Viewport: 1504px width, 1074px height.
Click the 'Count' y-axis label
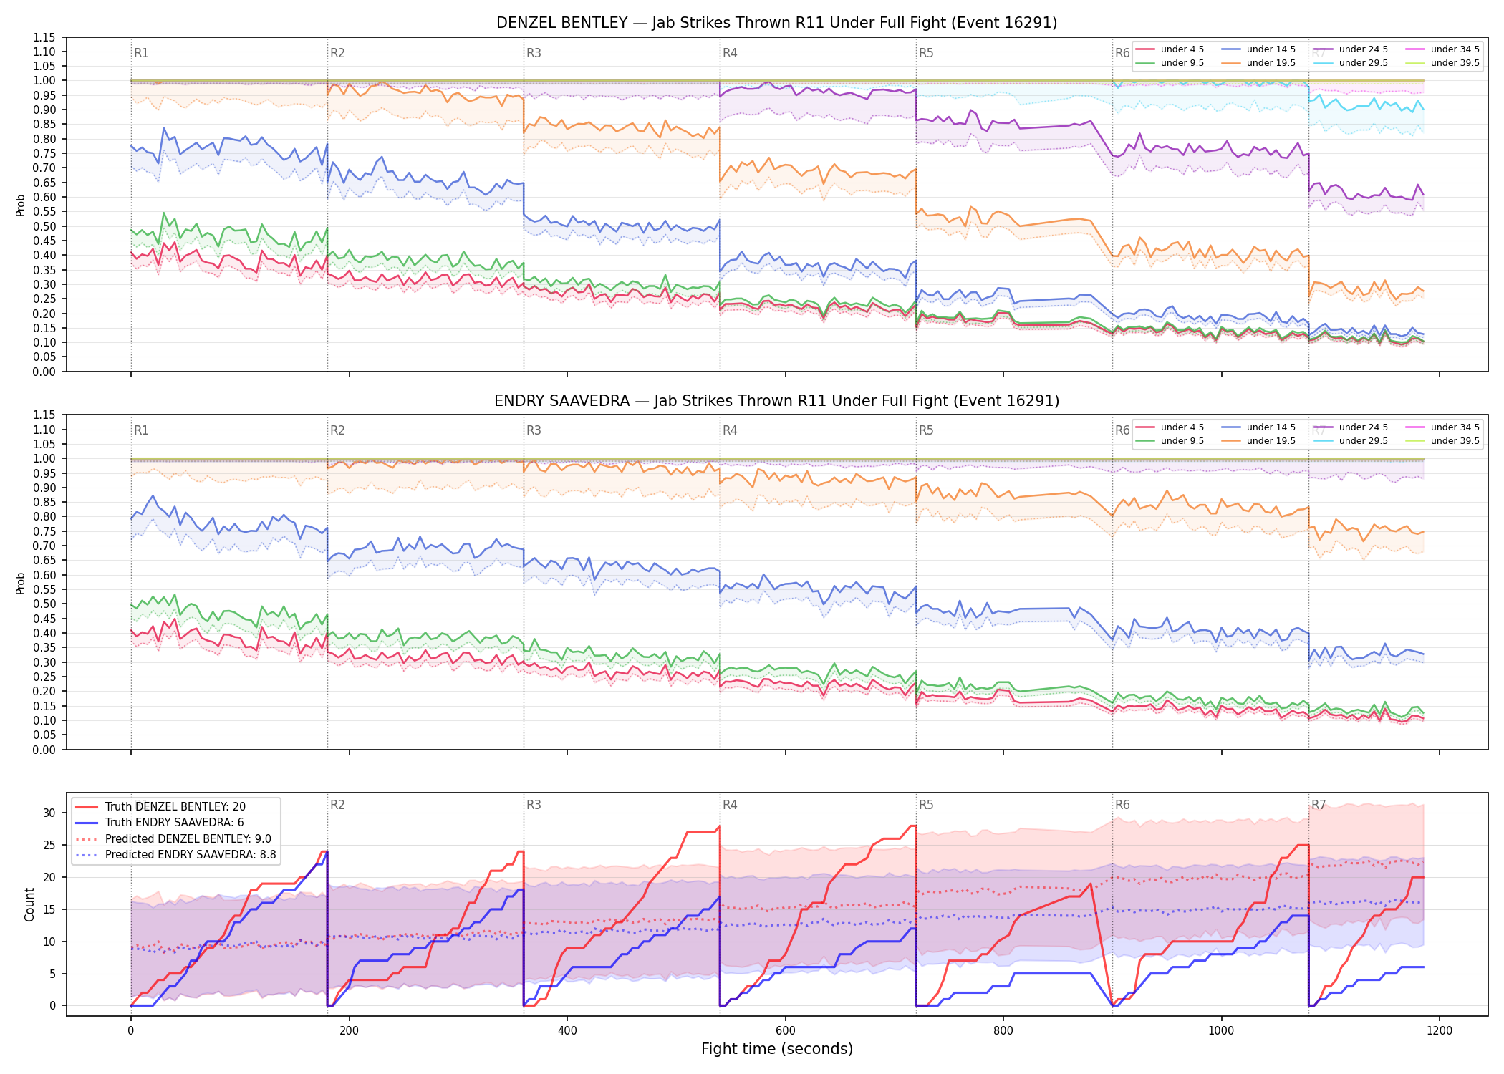click(x=29, y=904)
